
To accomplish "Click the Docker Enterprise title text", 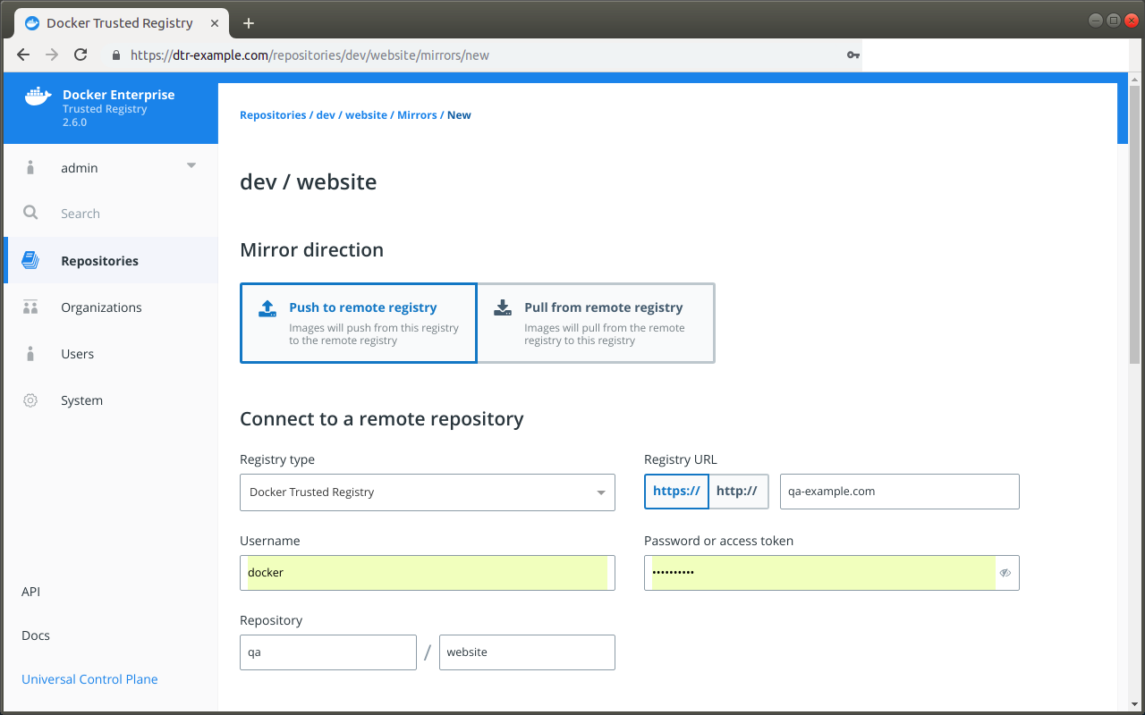I will 119,95.
